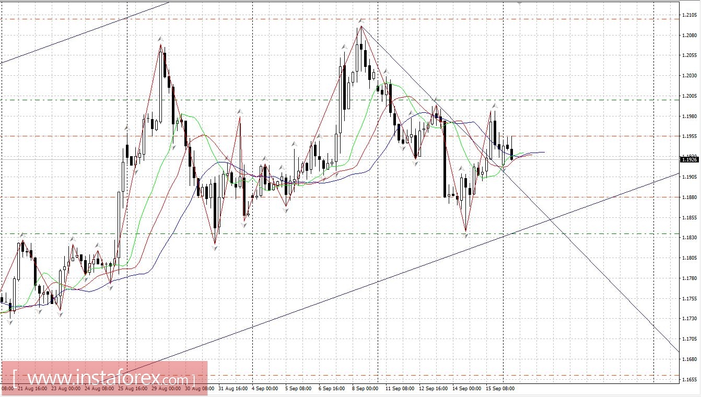Select the 11 Sep 08:00 time label
Screen dimensions: 701x397
pyautogui.click(x=400, y=389)
